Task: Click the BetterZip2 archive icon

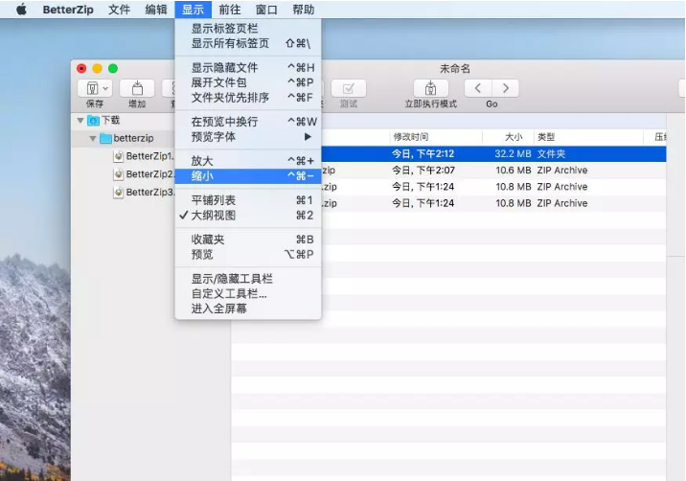Action: (118, 174)
